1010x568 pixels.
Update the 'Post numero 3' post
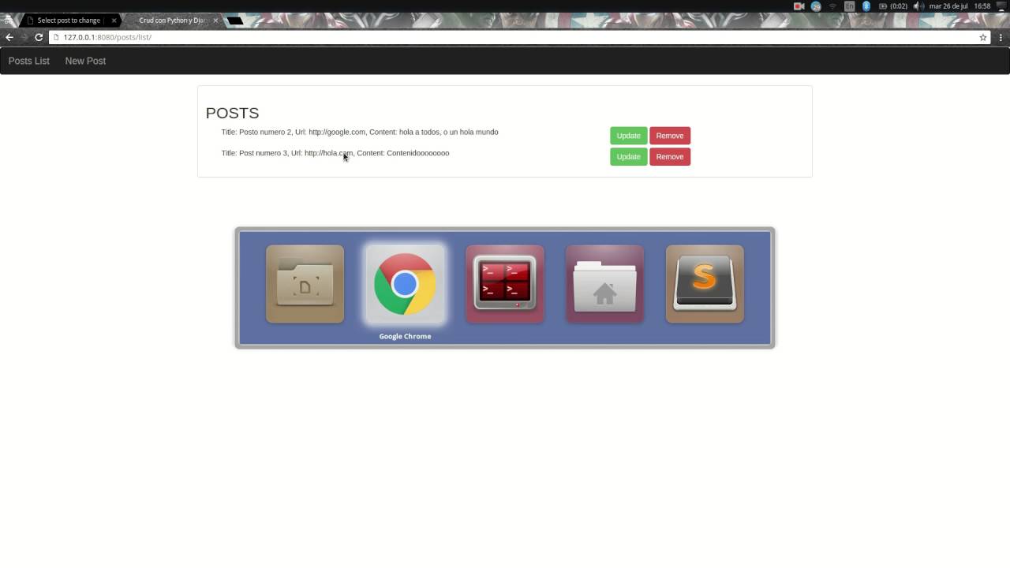point(628,157)
